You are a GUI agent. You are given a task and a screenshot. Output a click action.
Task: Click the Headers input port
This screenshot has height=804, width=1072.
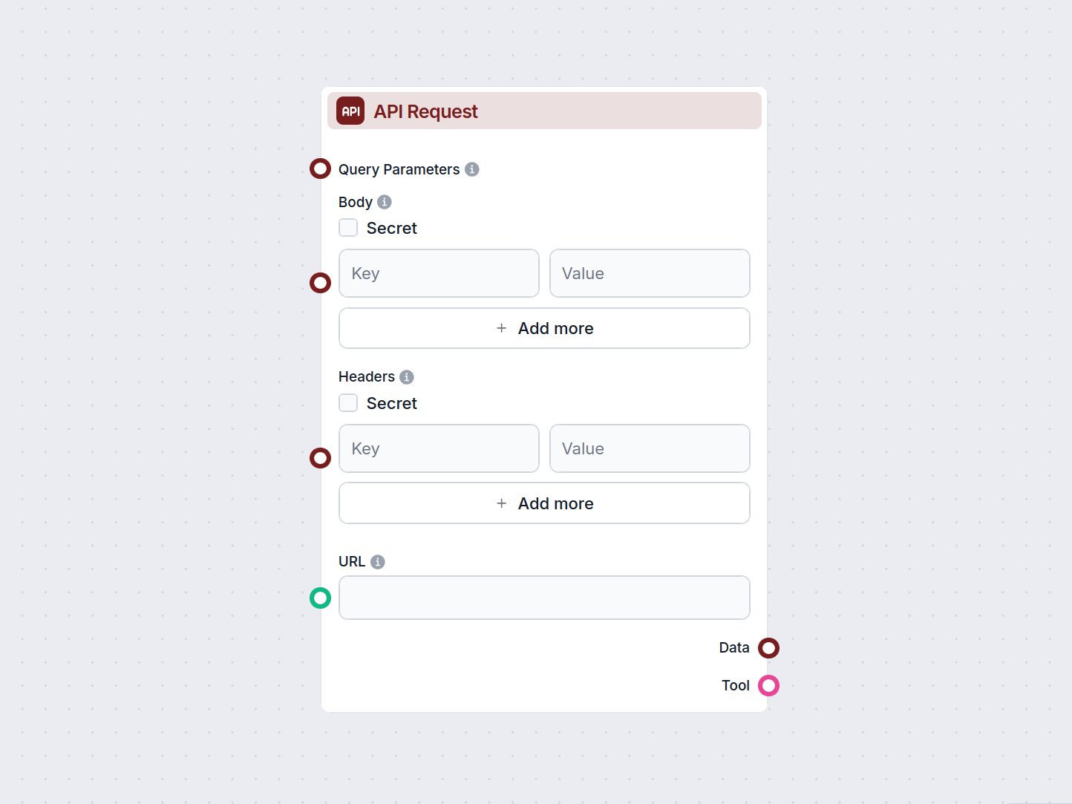click(320, 458)
